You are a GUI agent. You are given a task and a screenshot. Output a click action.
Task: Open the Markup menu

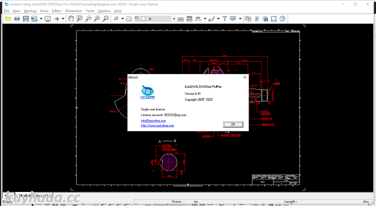pos(30,11)
